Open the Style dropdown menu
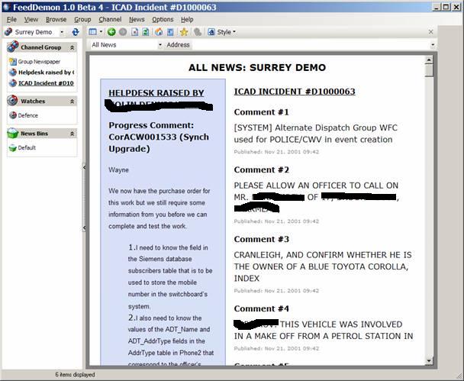 pyautogui.click(x=226, y=32)
